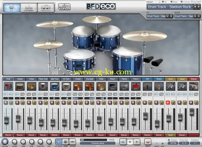Open Kick channel output Master dropdown
Viewport: 202px width, 147px height.
[x=8, y=135]
